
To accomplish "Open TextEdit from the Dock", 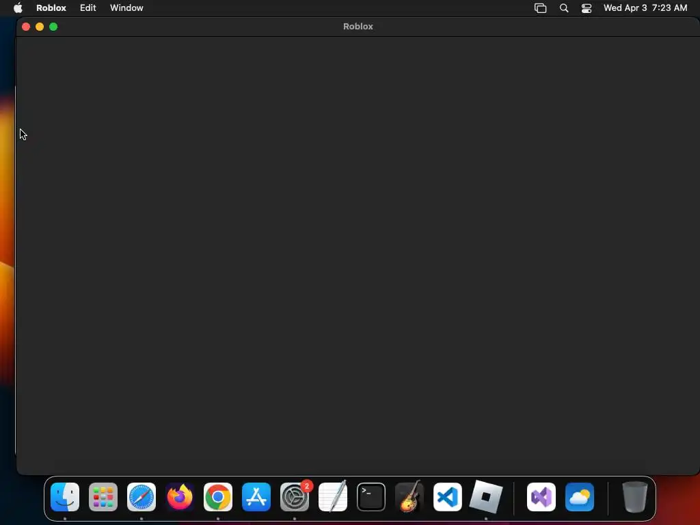I will tap(333, 497).
